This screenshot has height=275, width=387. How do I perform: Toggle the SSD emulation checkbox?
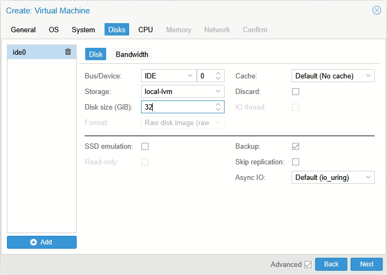click(145, 146)
